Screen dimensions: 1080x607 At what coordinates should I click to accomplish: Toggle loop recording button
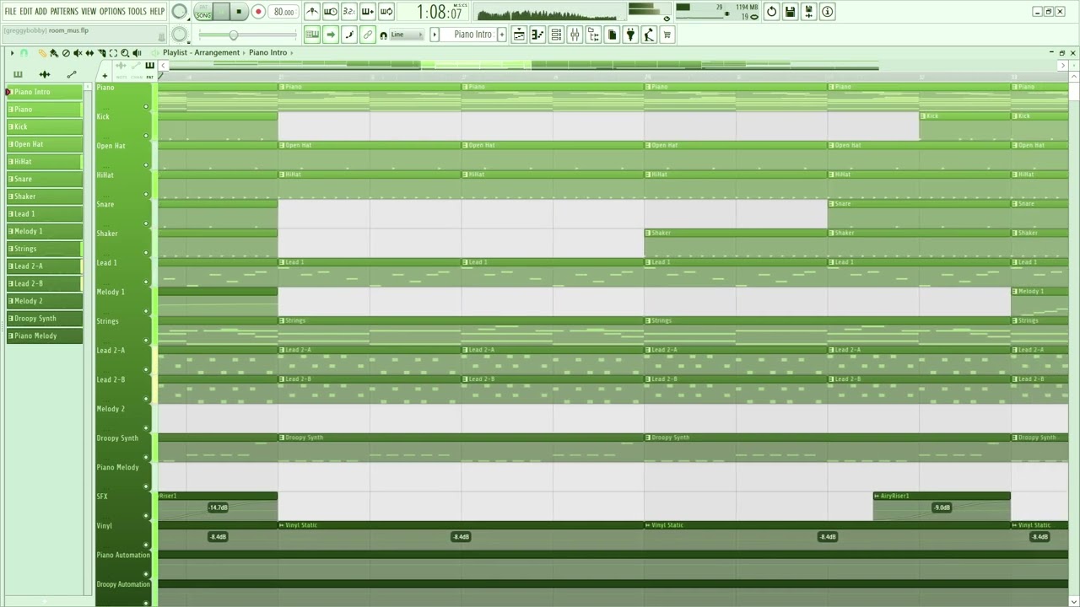[386, 12]
